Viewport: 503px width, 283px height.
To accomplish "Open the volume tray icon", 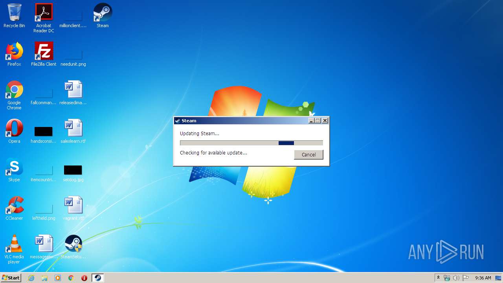I will [456, 278].
